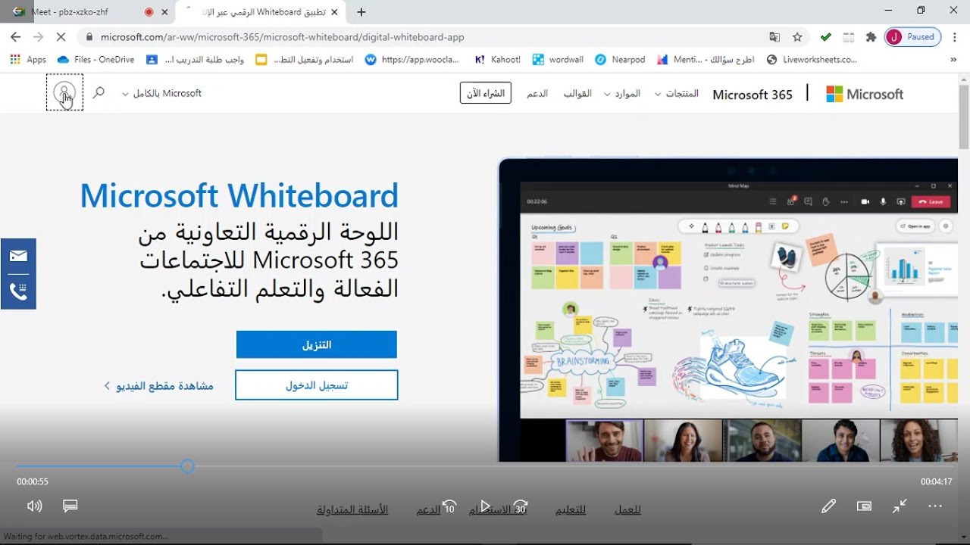This screenshot has width=970, height=545.
Task: Skip back 10 seconds
Action: 449,506
